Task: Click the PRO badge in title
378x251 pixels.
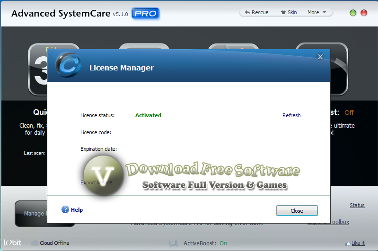Action: coord(145,13)
